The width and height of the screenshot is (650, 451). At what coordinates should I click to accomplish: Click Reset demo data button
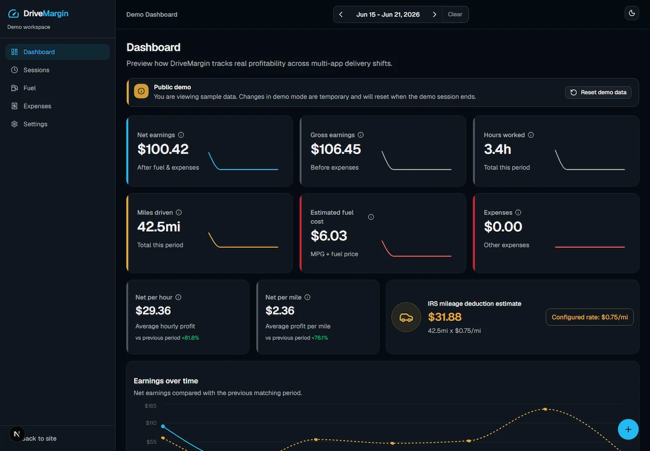click(598, 92)
